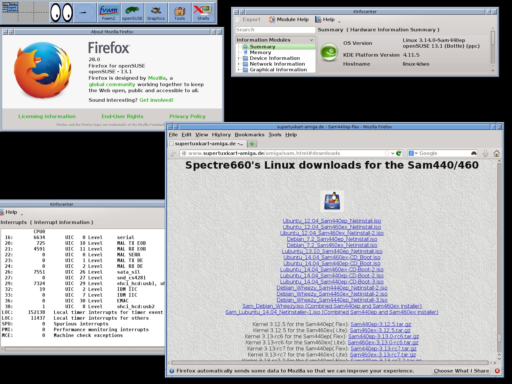Viewport: 512px width, 384px height.
Task: Open the Firefox downloads arrow
Action: click(485, 153)
